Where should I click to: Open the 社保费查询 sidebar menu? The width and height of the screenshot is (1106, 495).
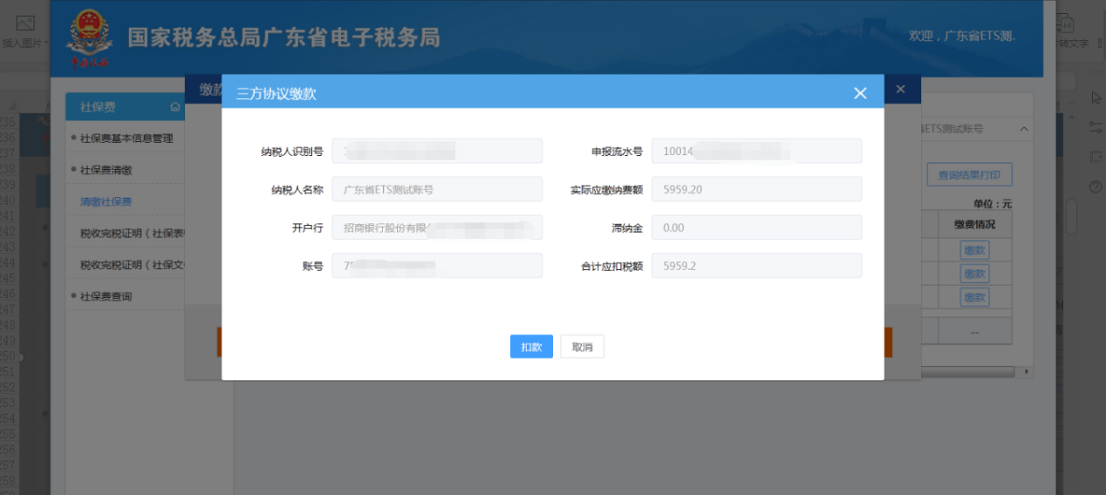point(106,296)
